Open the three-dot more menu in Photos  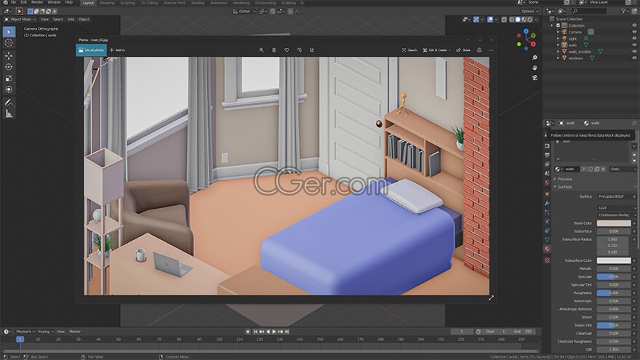491,50
